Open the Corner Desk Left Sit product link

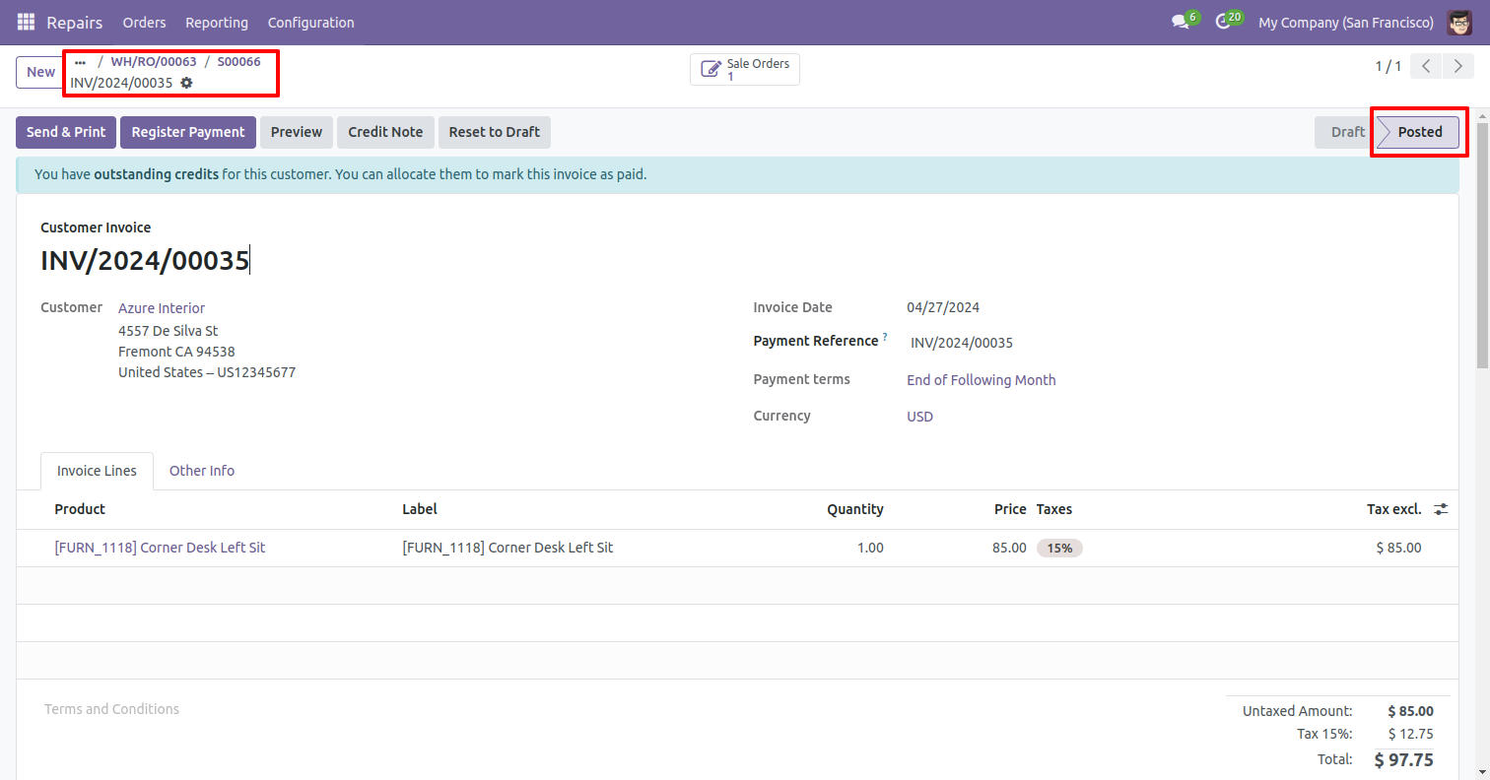pyautogui.click(x=160, y=548)
